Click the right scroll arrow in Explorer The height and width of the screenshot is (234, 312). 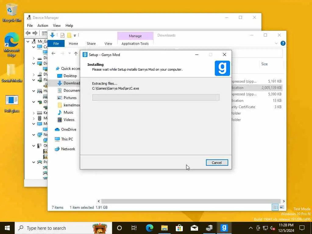(284, 201)
